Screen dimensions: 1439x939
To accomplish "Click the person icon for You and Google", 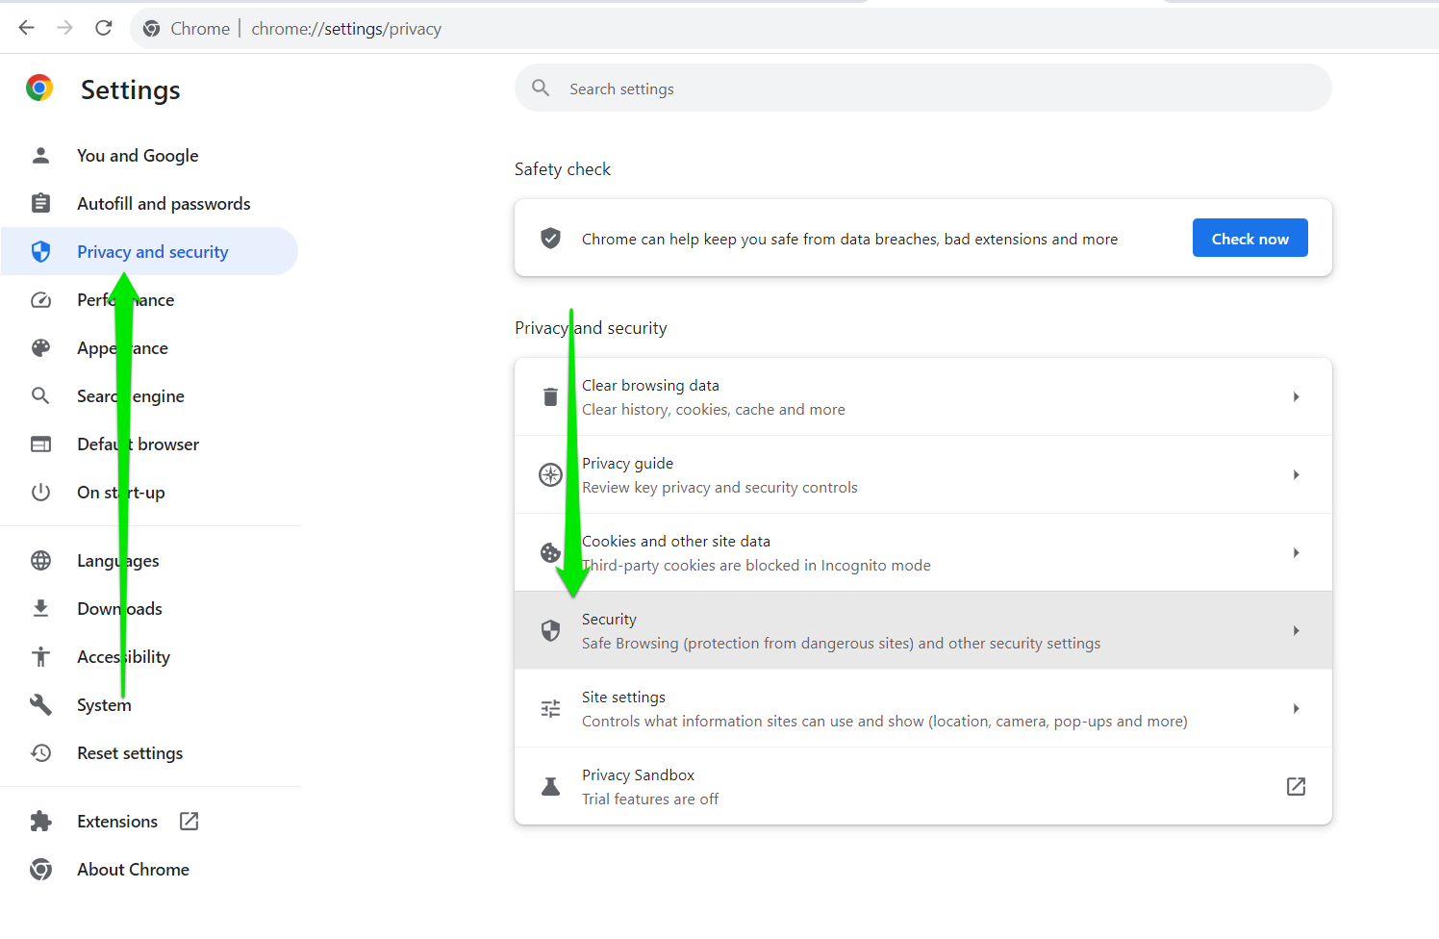I will pos(40,155).
